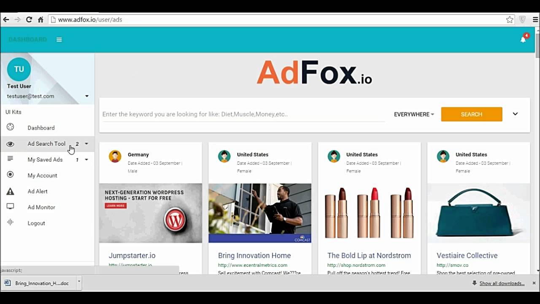Click the Test User name text
This screenshot has height=304, width=540.
[x=19, y=86]
